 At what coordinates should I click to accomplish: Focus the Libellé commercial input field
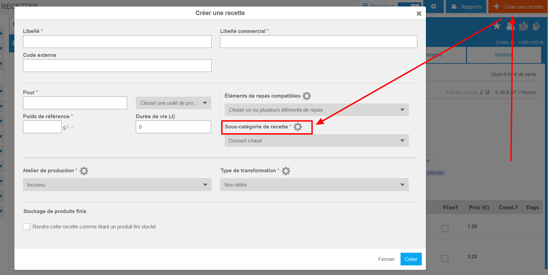[318, 42]
